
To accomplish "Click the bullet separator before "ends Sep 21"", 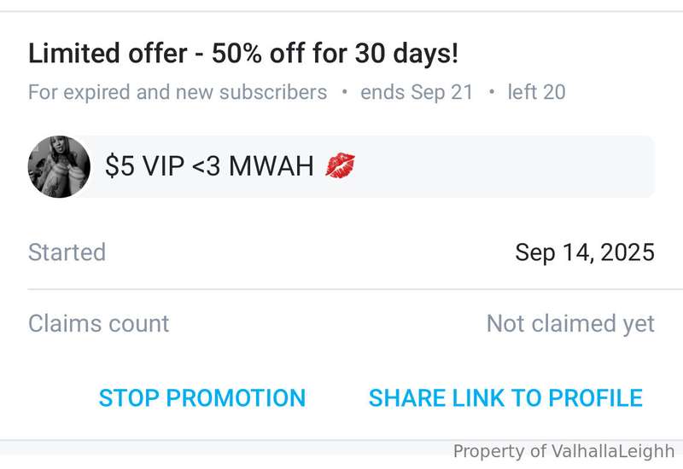I will [344, 92].
